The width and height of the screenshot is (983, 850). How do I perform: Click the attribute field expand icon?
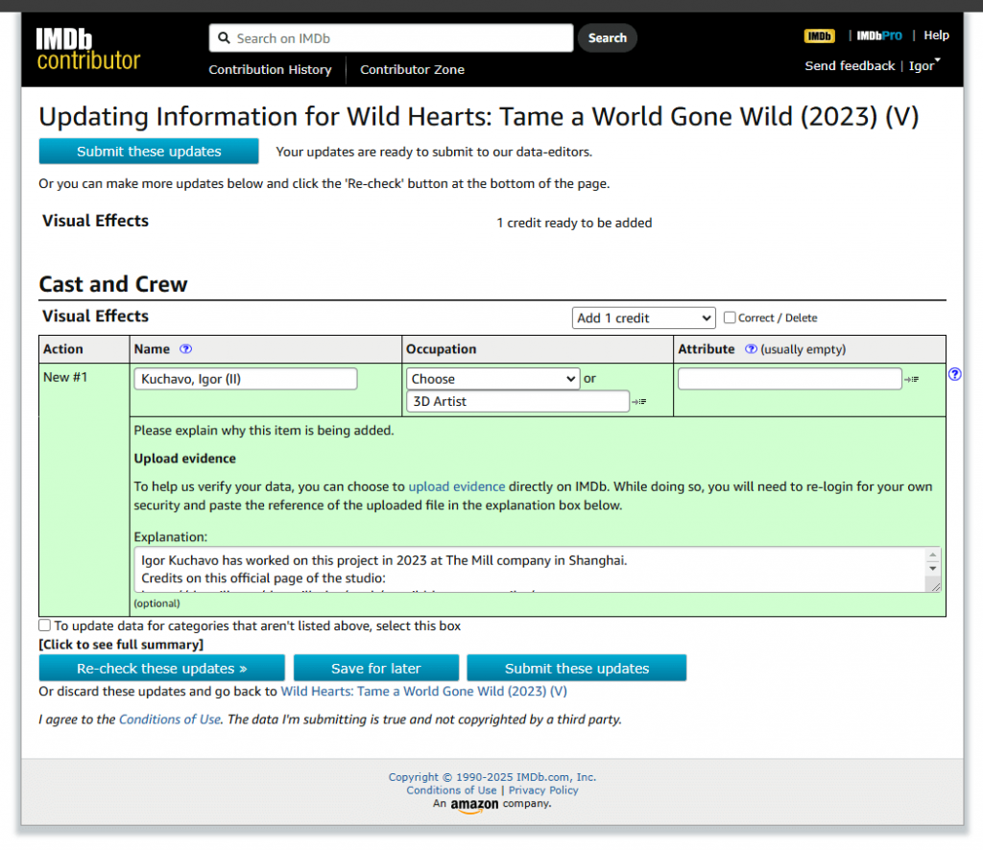(x=912, y=379)
